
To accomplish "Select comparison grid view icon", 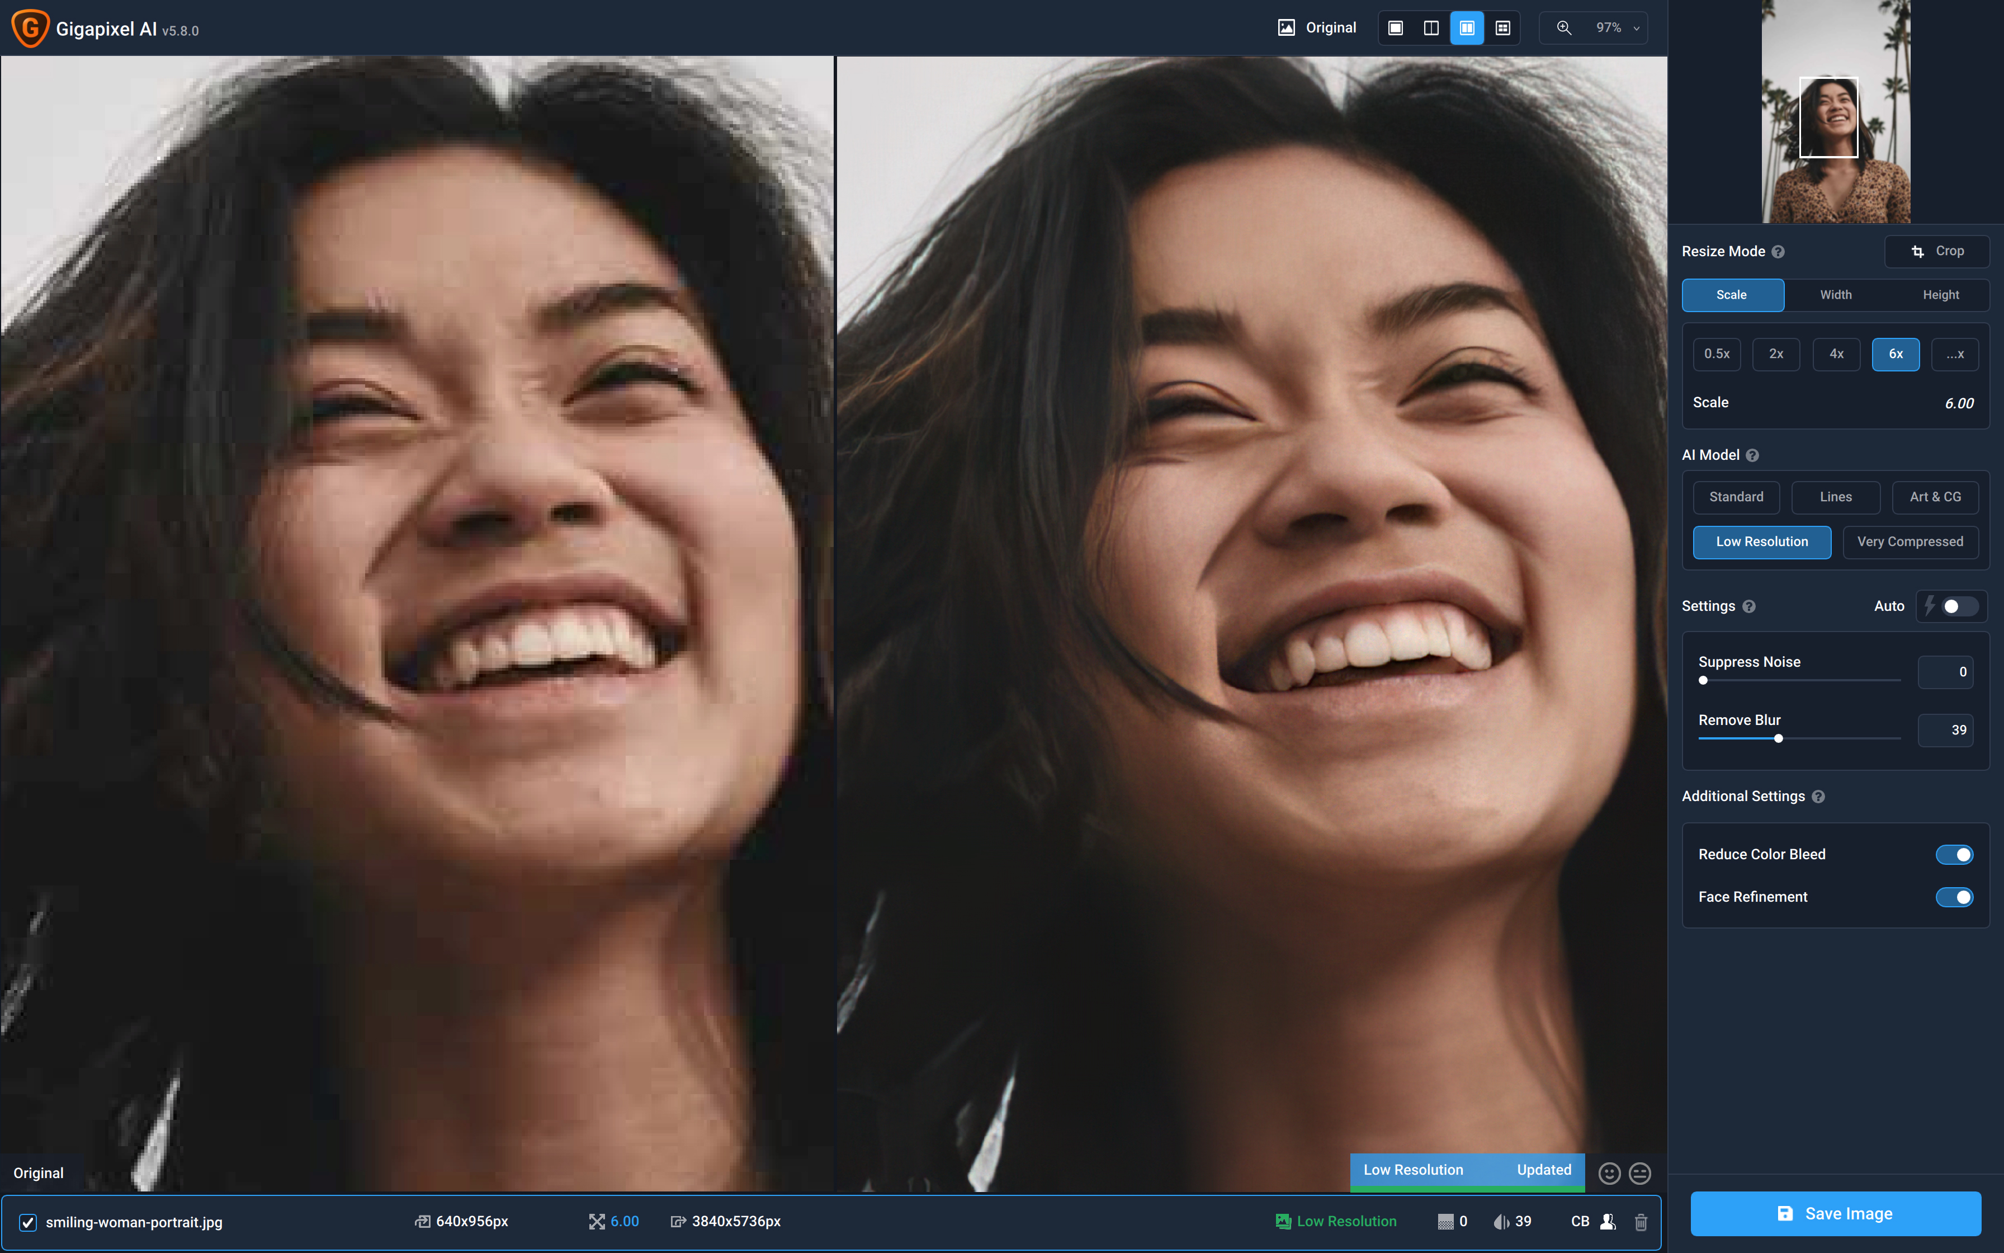I will (1502, 28).
